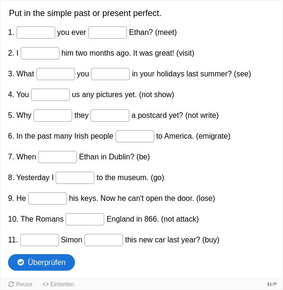Image resolution: width=283 pixels, height=290 pixels.
Task: Click the H5P logo icon
Action: (272, 284)
